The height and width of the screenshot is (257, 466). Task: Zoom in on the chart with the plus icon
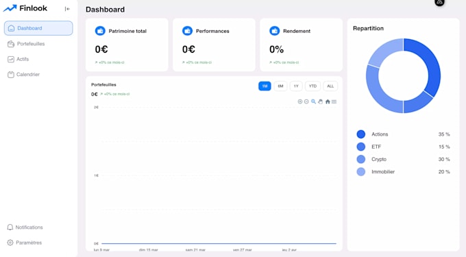[300, 101]
